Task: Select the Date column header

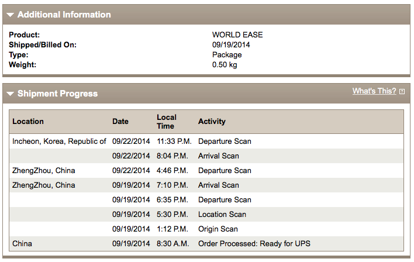Action: click(x=120, y=121)
